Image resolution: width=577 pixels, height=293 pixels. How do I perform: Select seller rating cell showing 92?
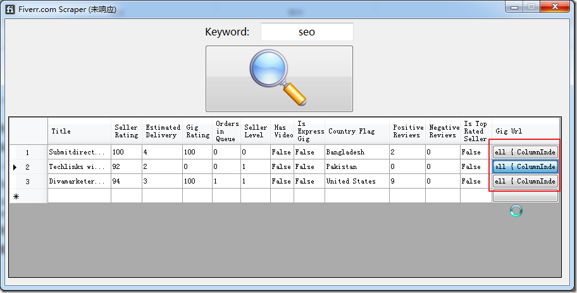127,166
